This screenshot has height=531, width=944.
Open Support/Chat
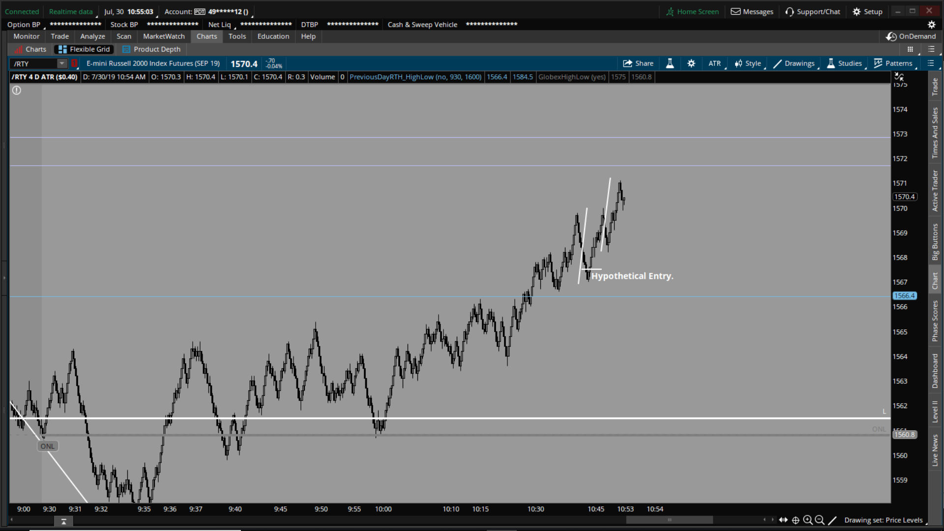coord(813,12)
